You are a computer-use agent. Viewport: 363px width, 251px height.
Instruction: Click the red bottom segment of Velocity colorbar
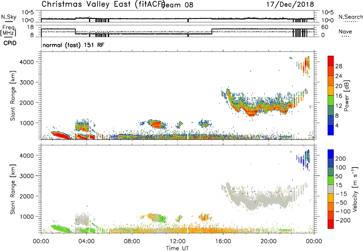tap(331, 224)
